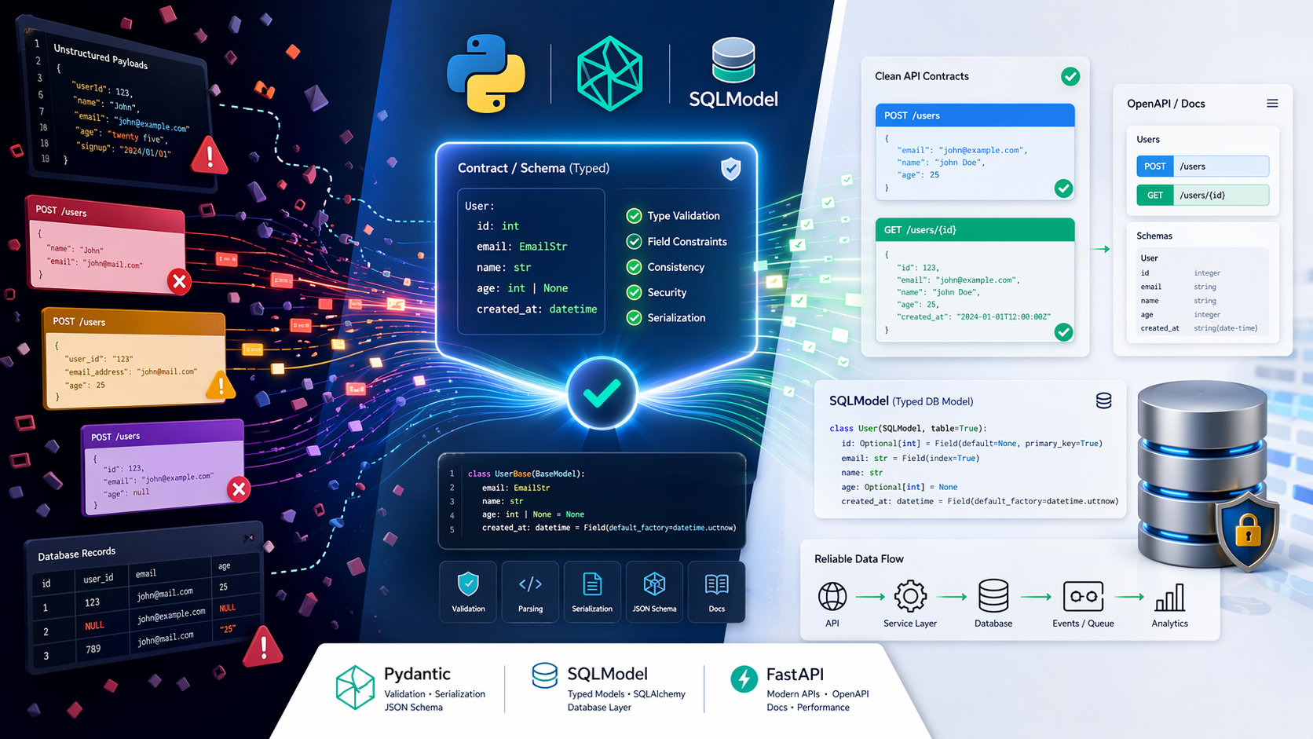Open the hamburger menu in OpenAPI / Docs
Image resolution: width=1313 pixels, height=739 pixels.
pyautogui.click(x=1272, y=104)
